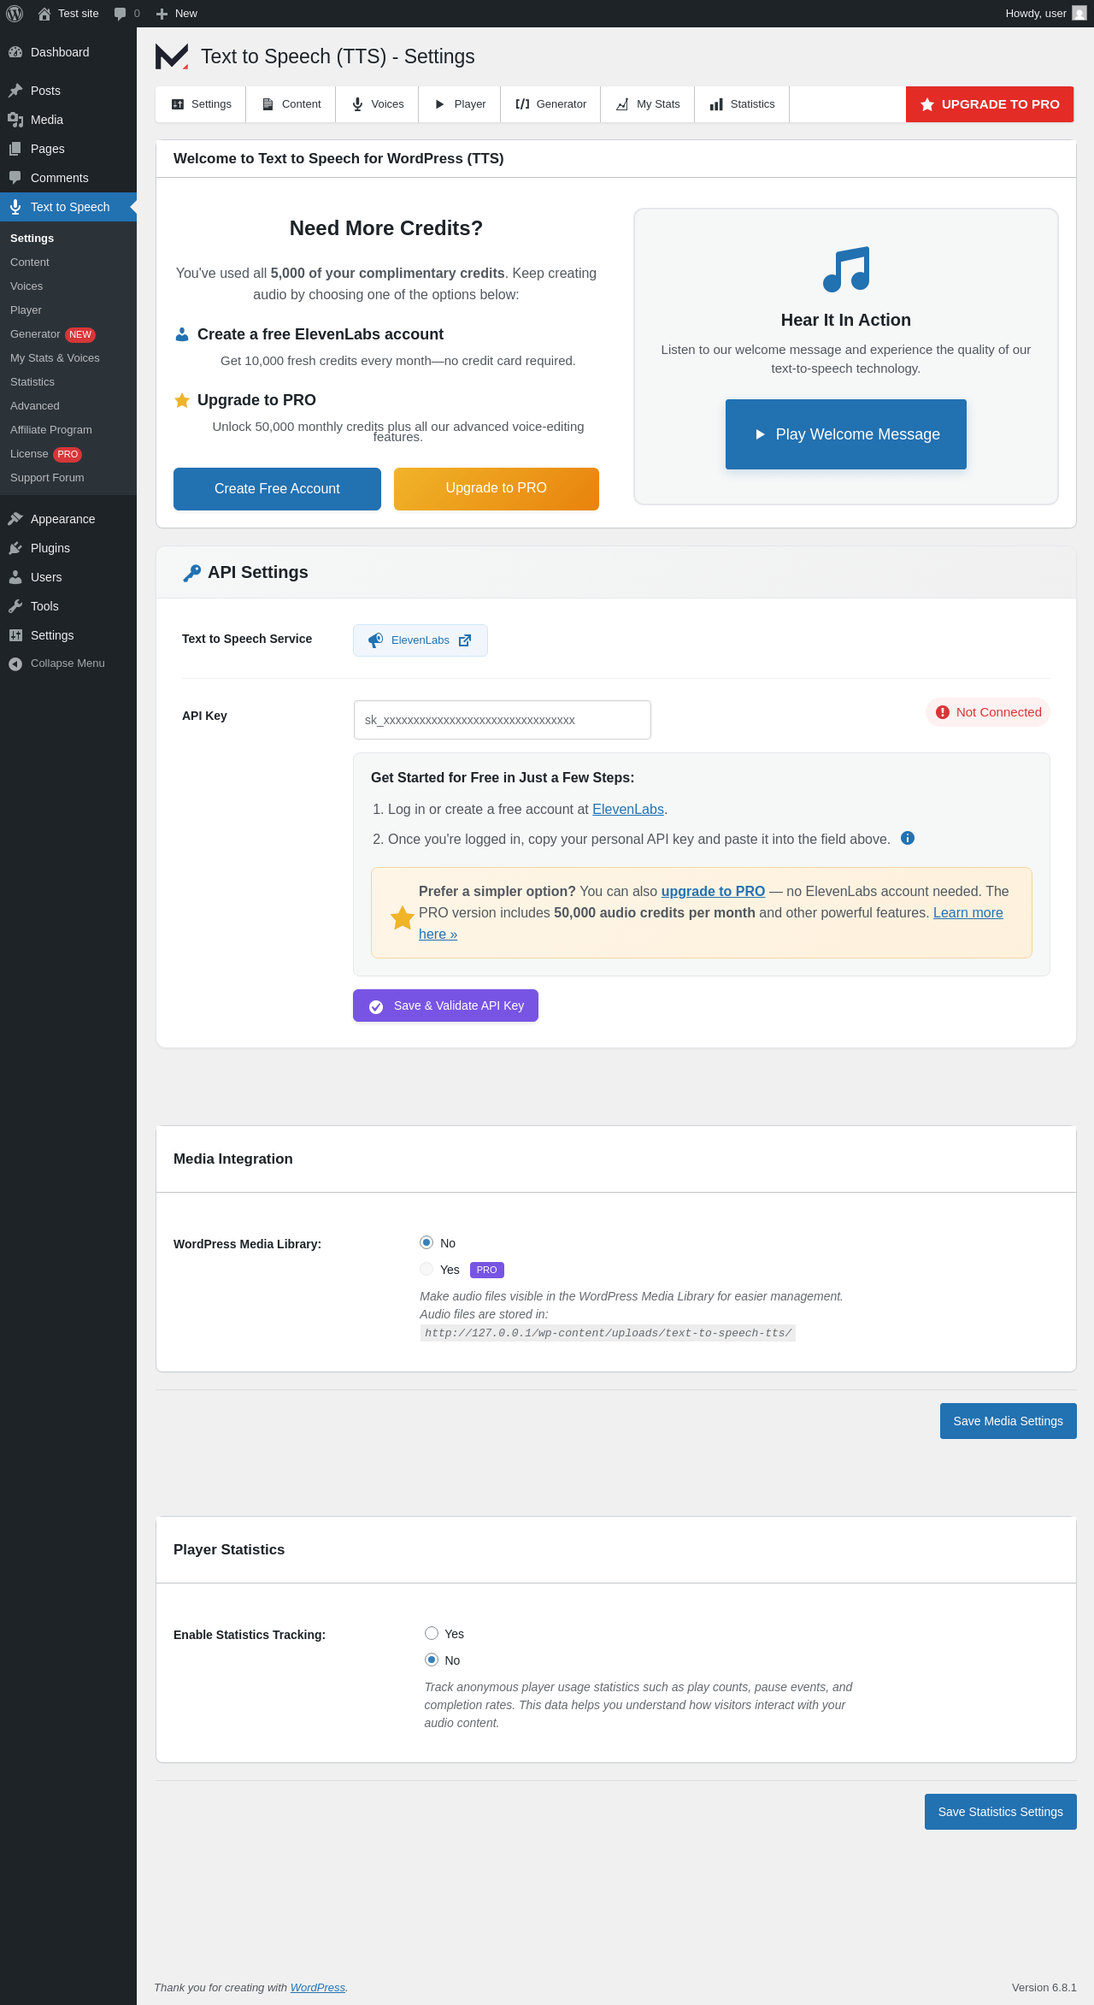The height and width of the screenshot is (2005, 1094).
Task: Open WordPress Settings in the sidebar
Action: pyautogui.click(x=68, y=635)
